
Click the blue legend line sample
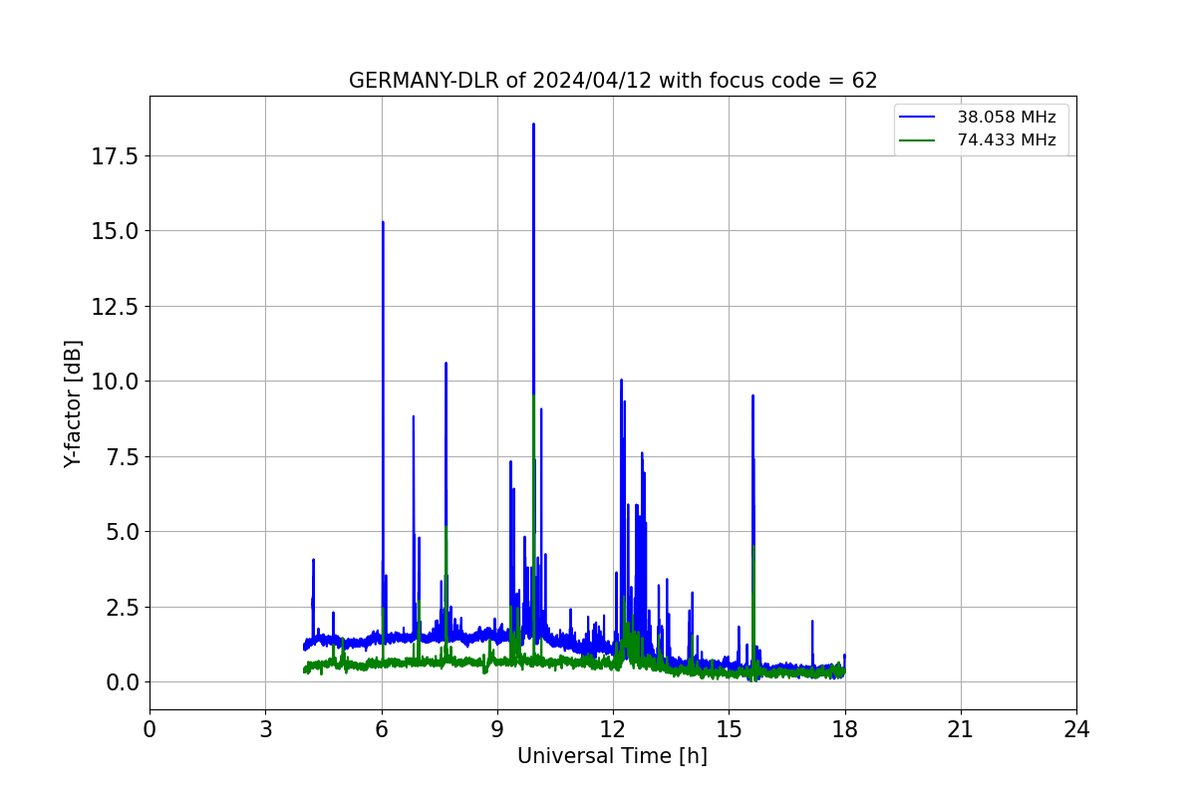[x=917, y=118]
